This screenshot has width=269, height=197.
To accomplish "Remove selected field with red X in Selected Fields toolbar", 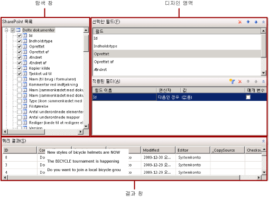I will click(240, 22).
